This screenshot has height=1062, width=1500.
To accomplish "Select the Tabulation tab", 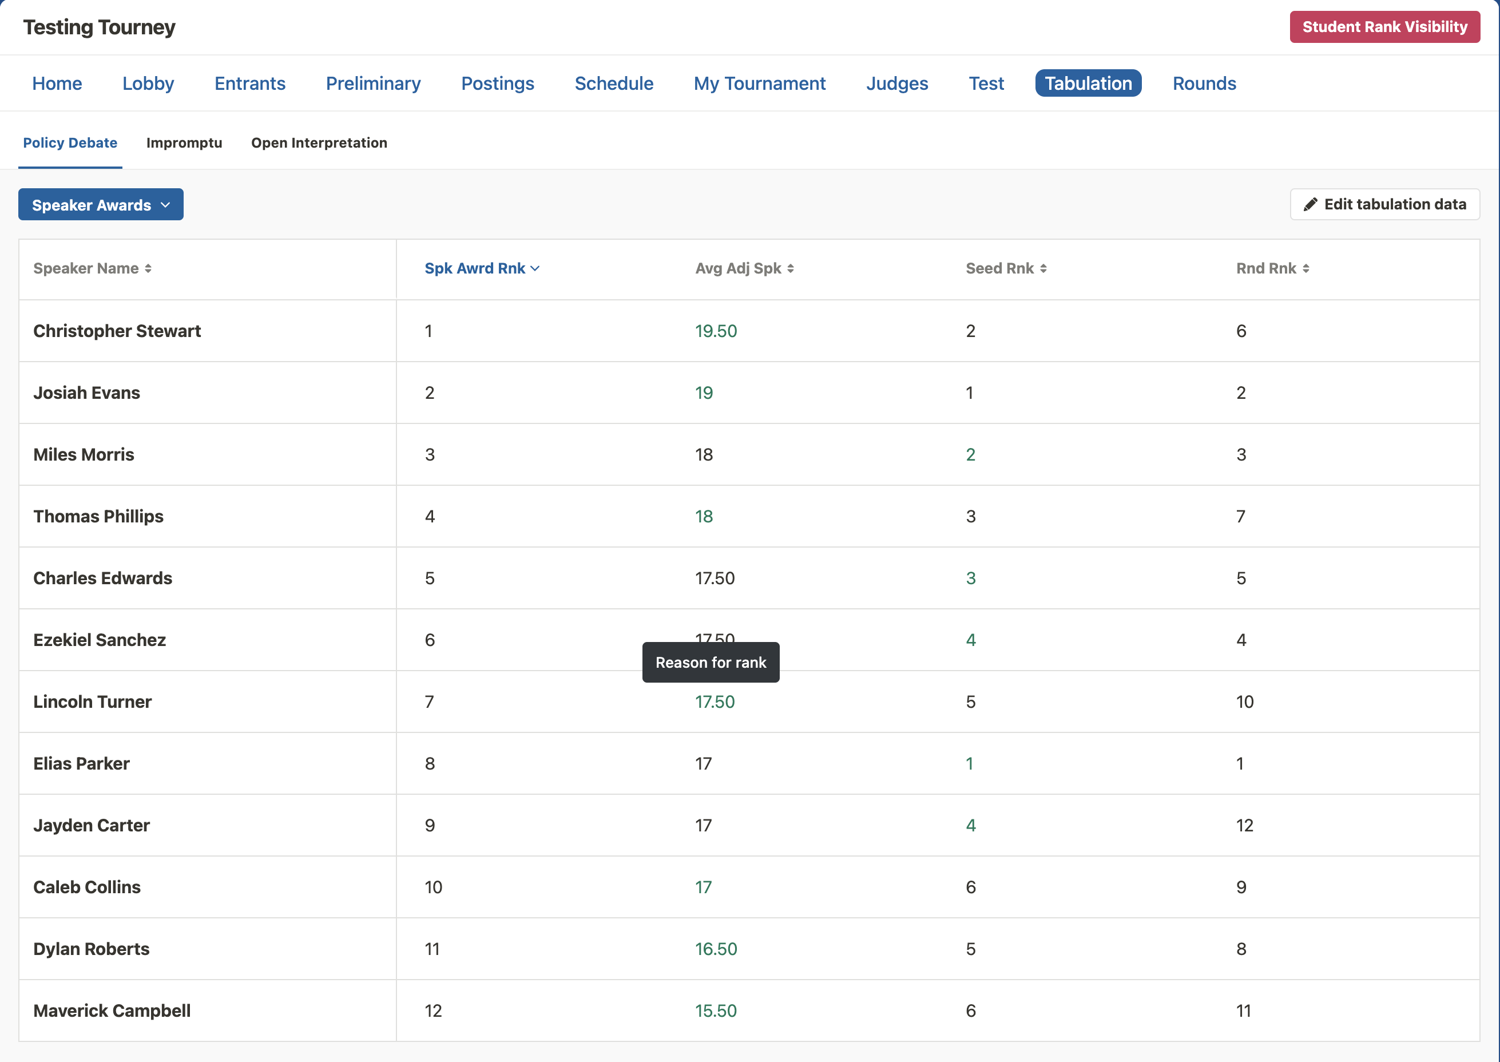I will pyautogui.click(x=1088, y=83).
